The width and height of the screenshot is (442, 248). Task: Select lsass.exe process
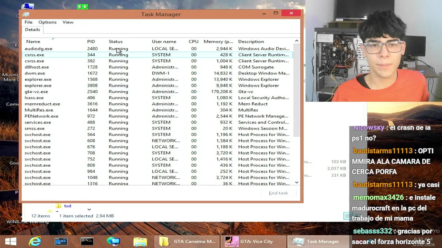coord(158,98)
